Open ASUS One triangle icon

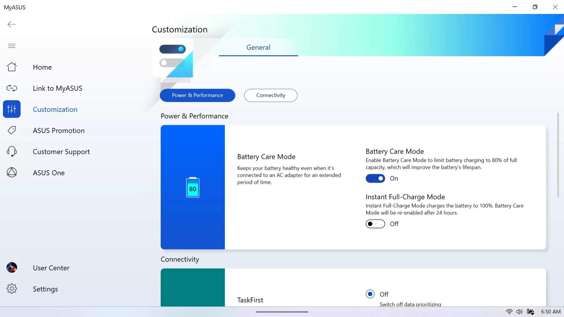tap(12, 173)
